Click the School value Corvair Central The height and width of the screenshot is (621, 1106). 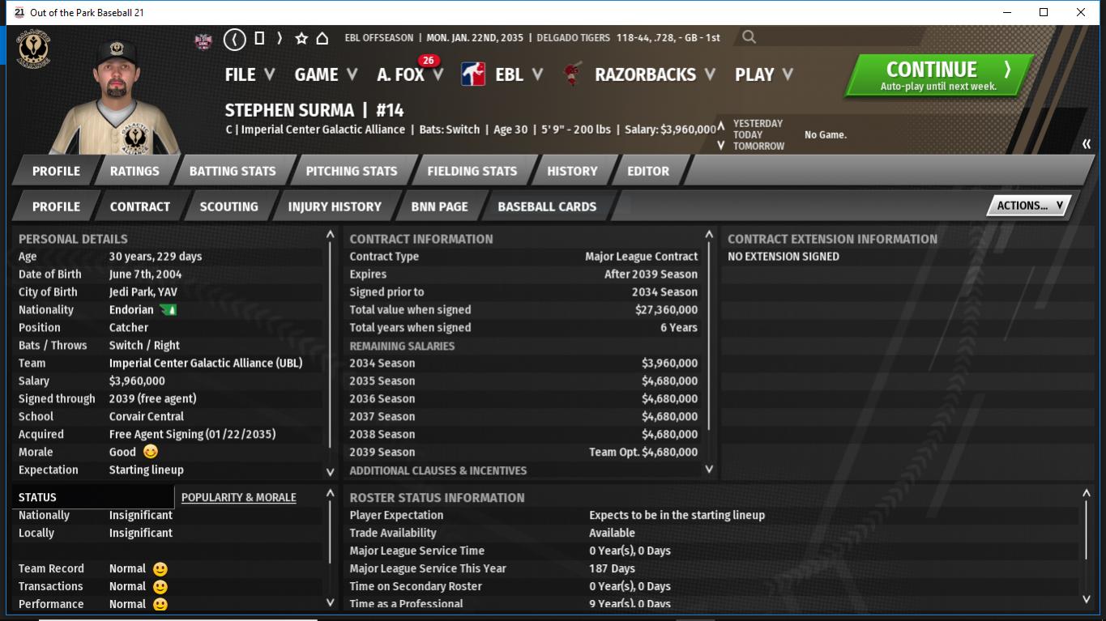[x=147, y=416]
